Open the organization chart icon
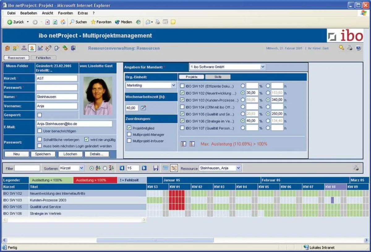This screenshot has width=371, height=252. 23,48
